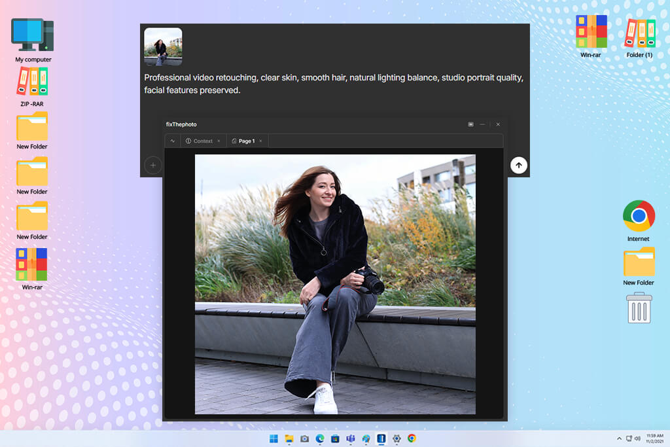Launch Microsoft Edge from the taskbar
This screenshot has height=447, width=670.
coord(320,438)
